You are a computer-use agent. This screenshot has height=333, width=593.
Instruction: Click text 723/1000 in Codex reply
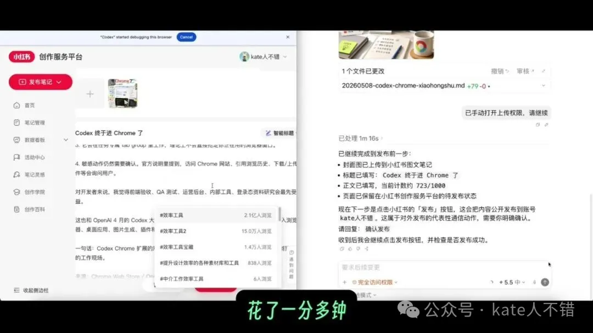pyautogui.click(x=430, y=186)
